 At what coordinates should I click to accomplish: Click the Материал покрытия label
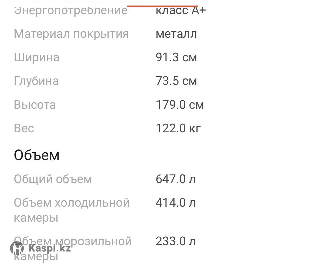pyautogui.click(x=71, y=34)
